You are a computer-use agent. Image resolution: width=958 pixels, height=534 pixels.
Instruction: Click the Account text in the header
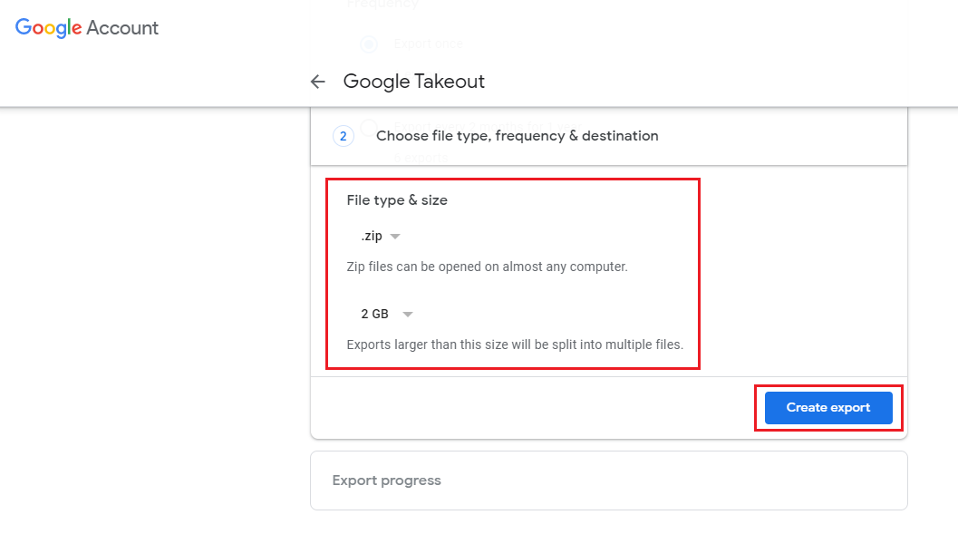point(122,28)
